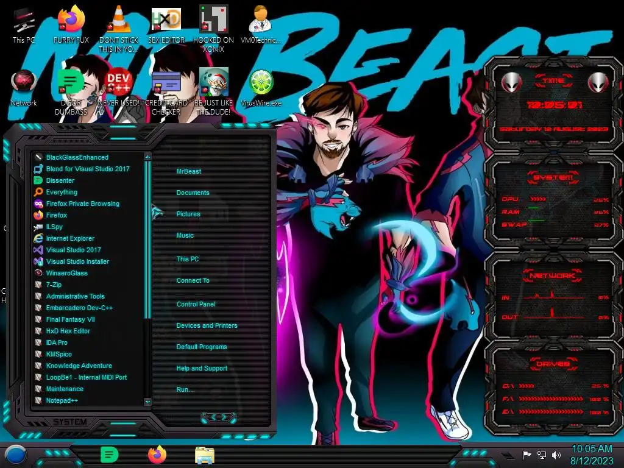Launch Firefox Private Browsing entry
This screenshot has height=468, width=624.
coord(82,204)
